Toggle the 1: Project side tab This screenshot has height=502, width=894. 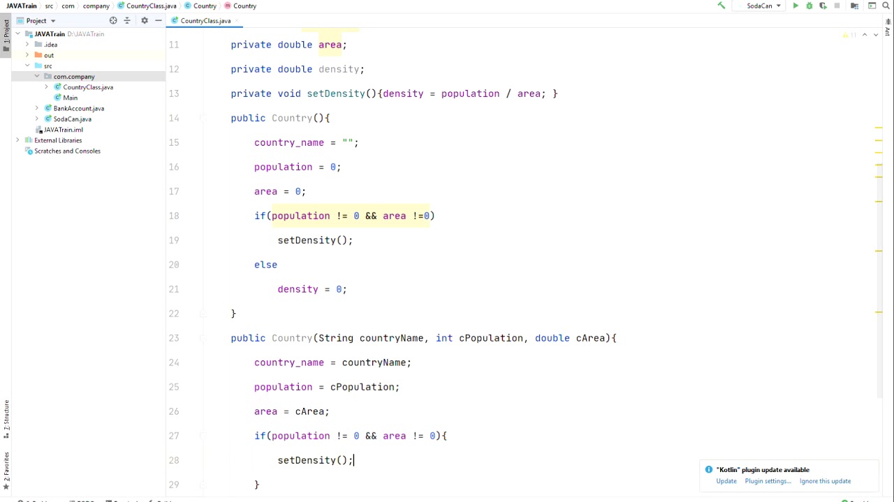pos(6,36)
